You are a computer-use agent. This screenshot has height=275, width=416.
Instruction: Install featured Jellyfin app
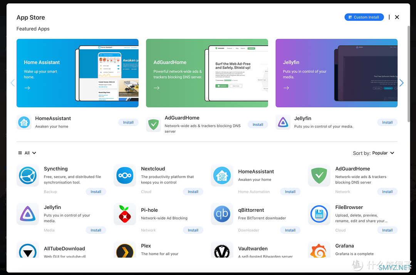point(387,122)
